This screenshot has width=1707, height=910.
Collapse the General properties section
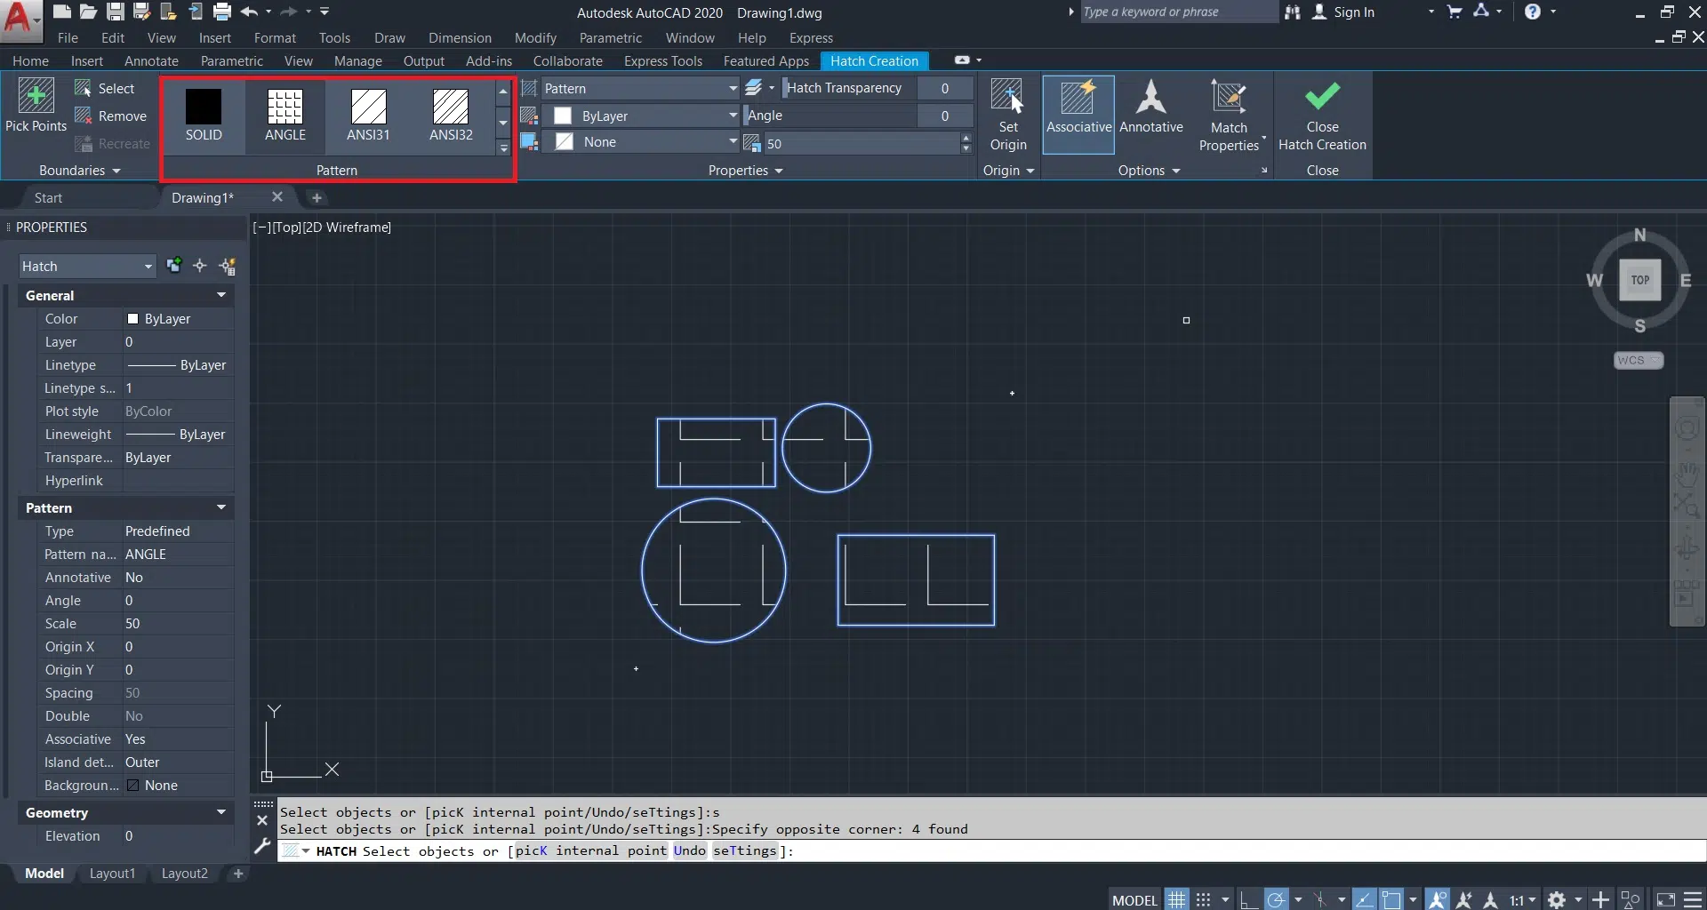click(x=220, y=295)
